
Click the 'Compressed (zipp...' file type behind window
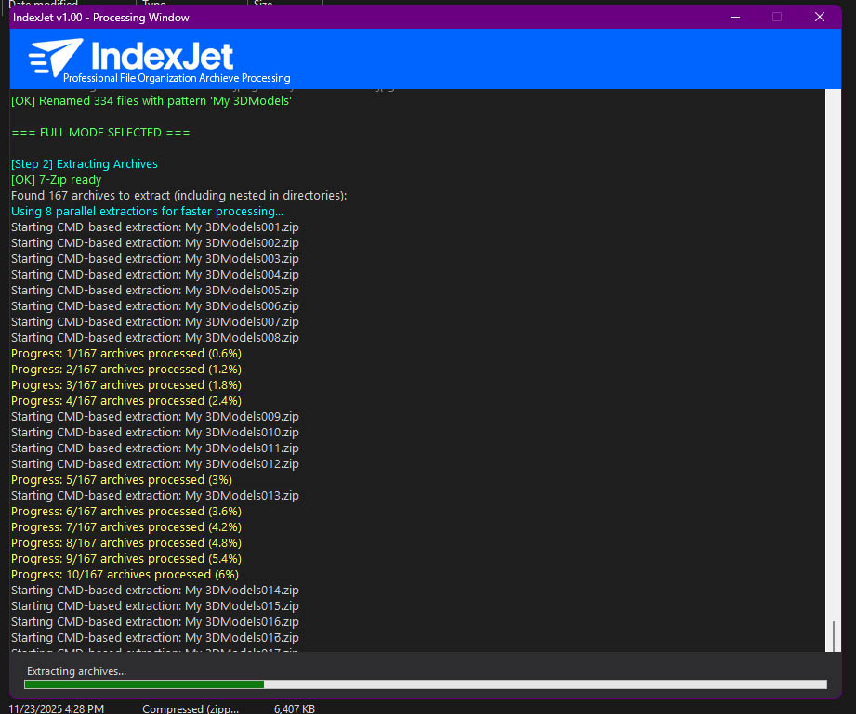click(190, 708)
